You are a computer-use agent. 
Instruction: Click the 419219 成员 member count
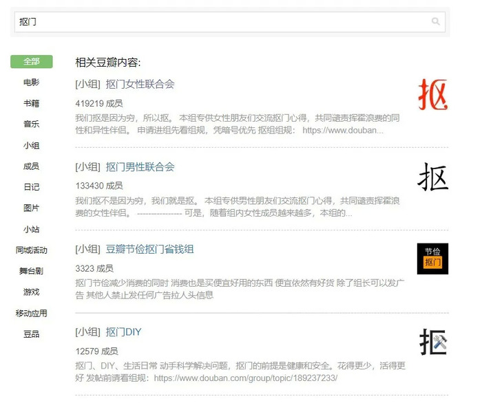99,103
